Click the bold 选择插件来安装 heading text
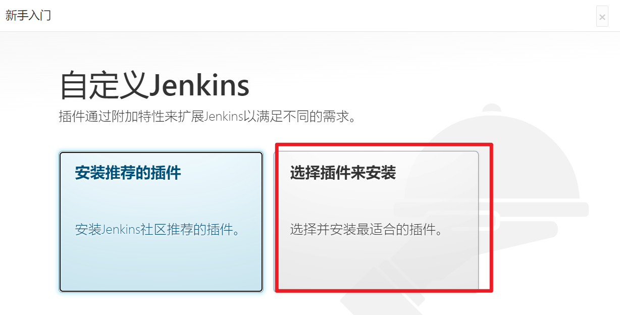 pos(343,173)
